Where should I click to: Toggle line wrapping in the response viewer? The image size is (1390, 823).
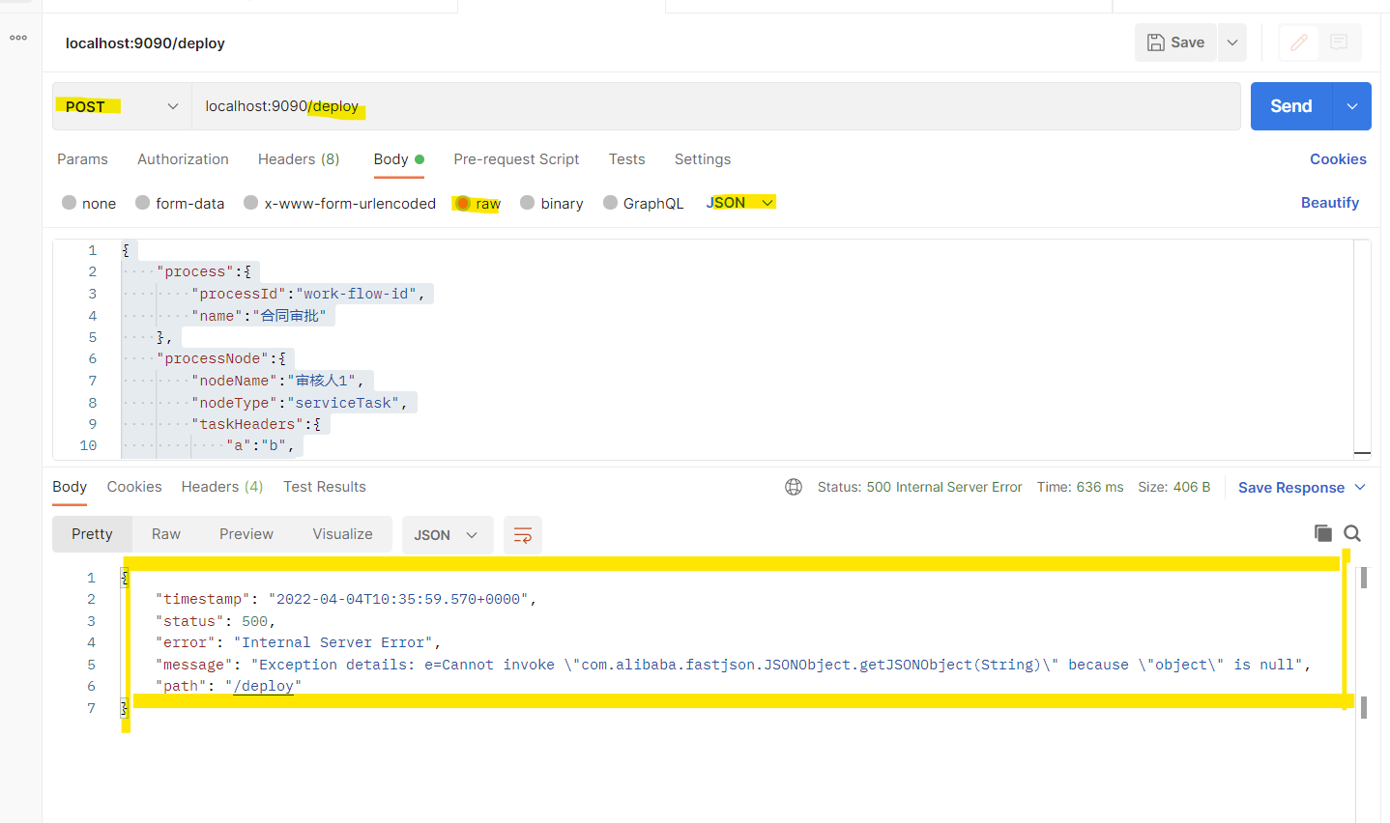pyautogui.click(x=522, y=534)
